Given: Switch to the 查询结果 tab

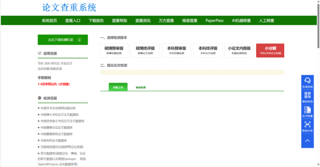Looking at the screenshot, I should [x=141, y=87].
